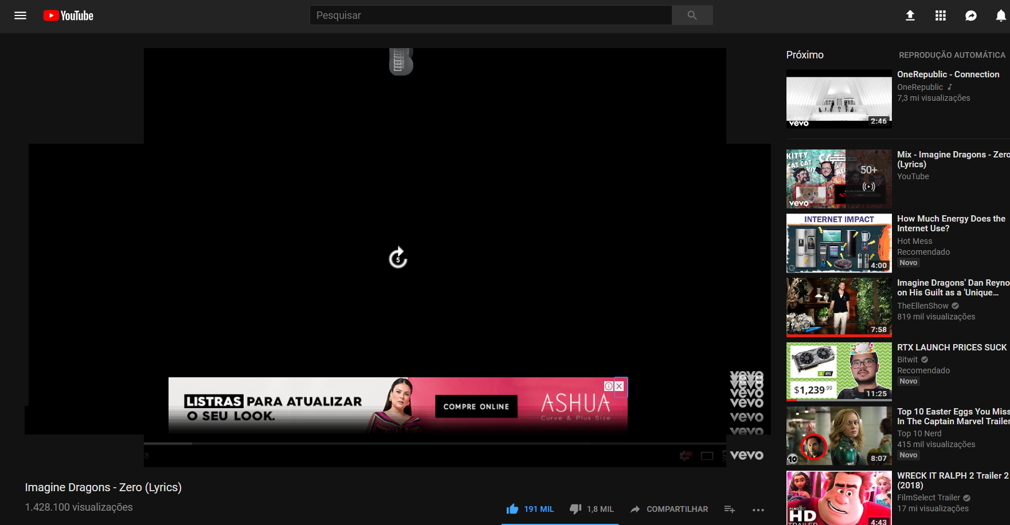Click the YouTube logo
Viewport: 1010px width, 525px height.
67,15
